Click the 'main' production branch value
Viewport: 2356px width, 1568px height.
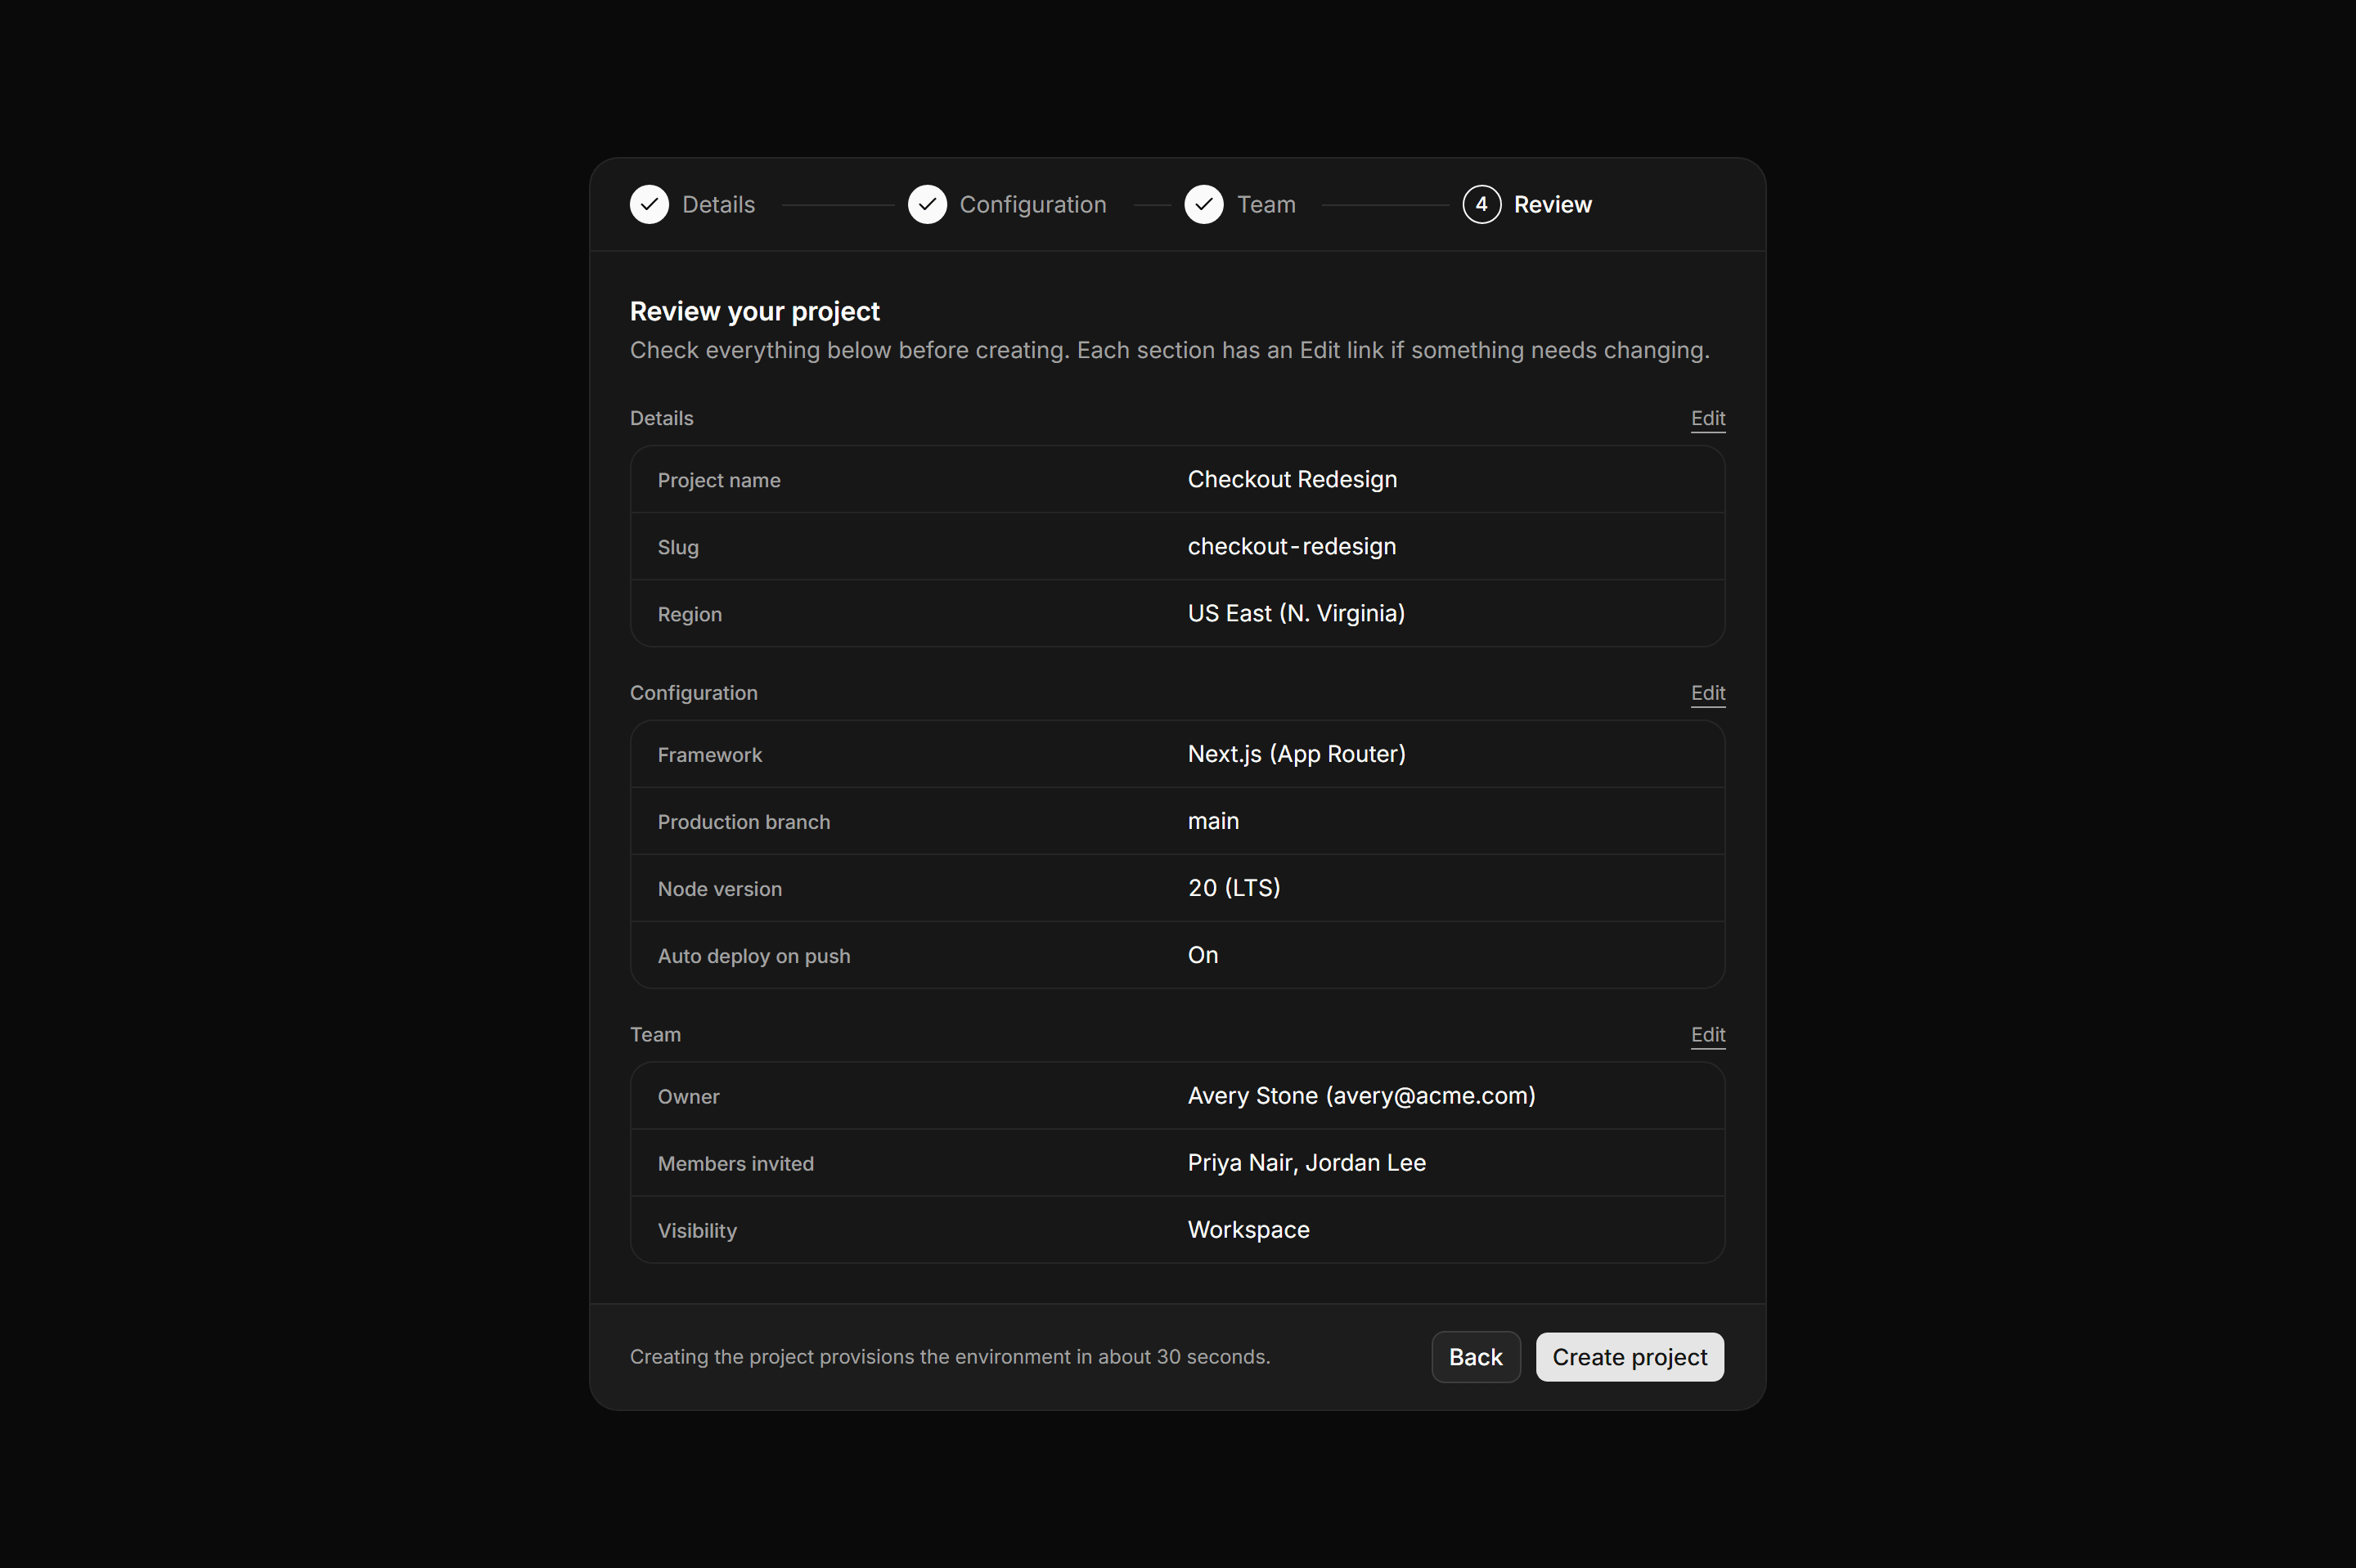[1212, 822]
